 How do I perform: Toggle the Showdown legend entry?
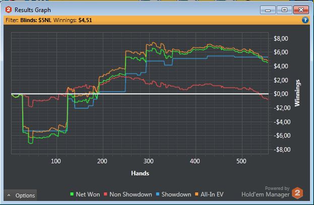[x=173, y=194]
